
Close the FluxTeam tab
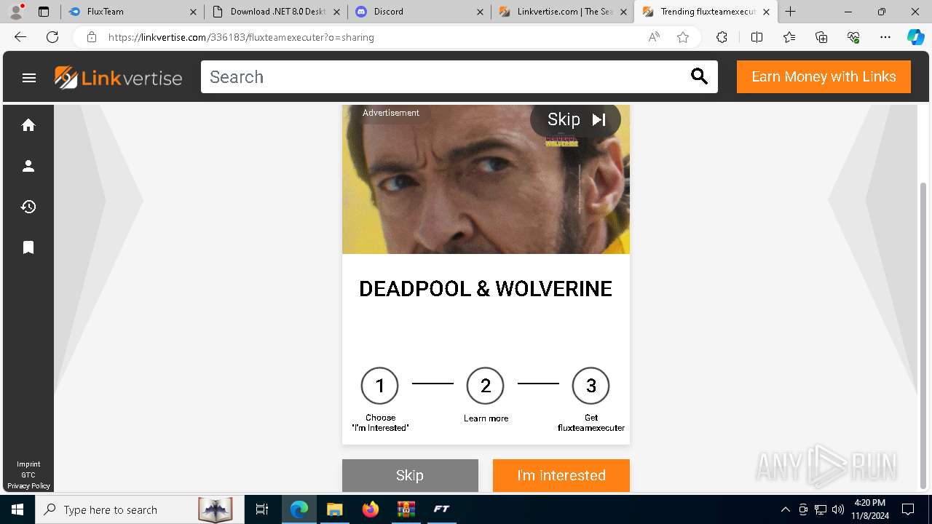pos(193,12)
